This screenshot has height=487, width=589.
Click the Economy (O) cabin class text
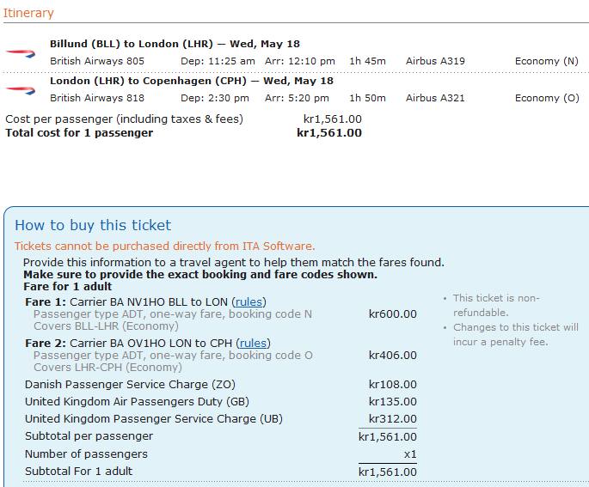[547, 98]
